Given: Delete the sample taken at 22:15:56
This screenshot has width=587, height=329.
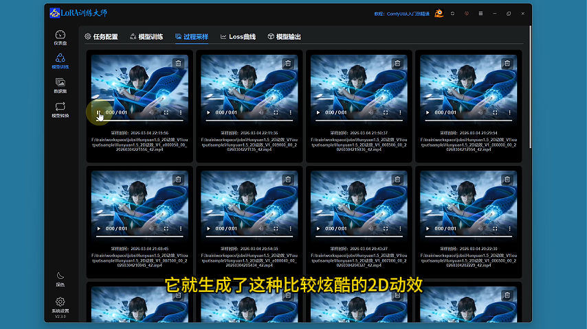Looking at the screenshot, I should tap(178, 64).
